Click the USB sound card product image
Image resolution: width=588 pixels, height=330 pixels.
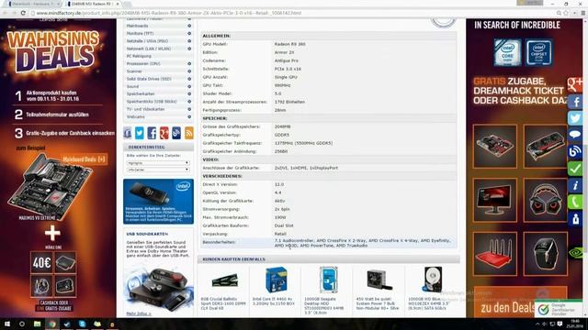tap(157, 288)
